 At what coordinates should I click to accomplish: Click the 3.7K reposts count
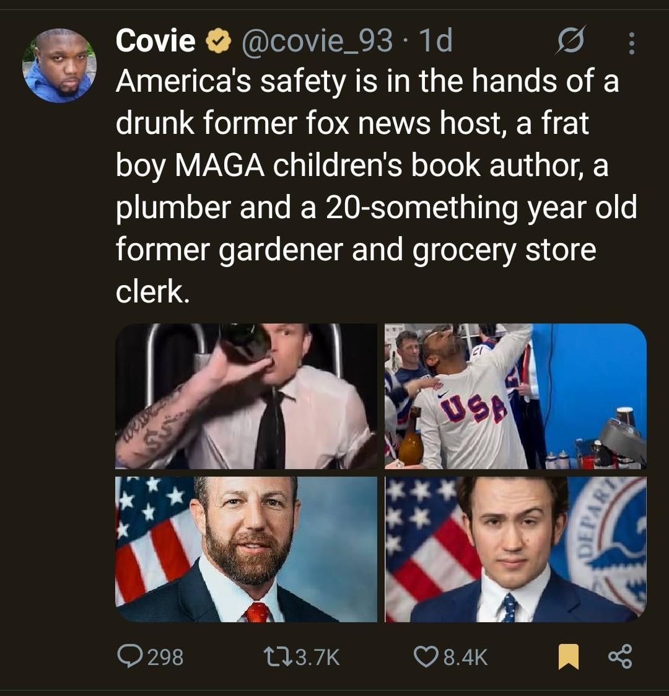(318, 657)
